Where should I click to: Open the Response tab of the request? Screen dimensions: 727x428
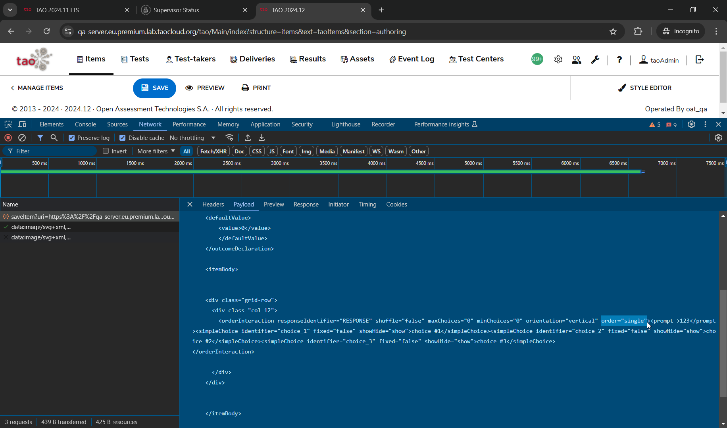click(x=306, y=204)
